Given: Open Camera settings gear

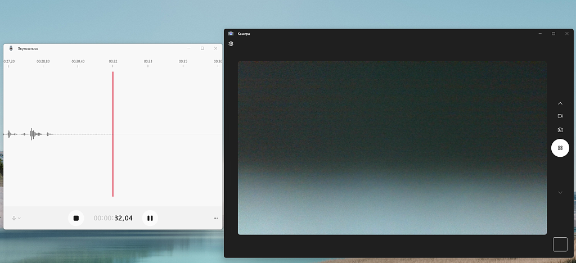Looking at the screenshot, I should [231, 44].
